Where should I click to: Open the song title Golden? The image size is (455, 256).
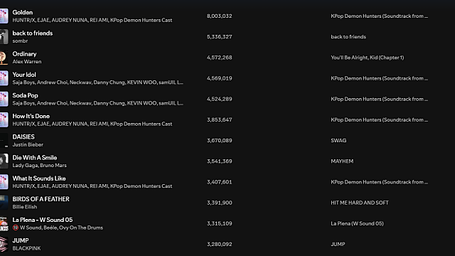pos(22,13)
